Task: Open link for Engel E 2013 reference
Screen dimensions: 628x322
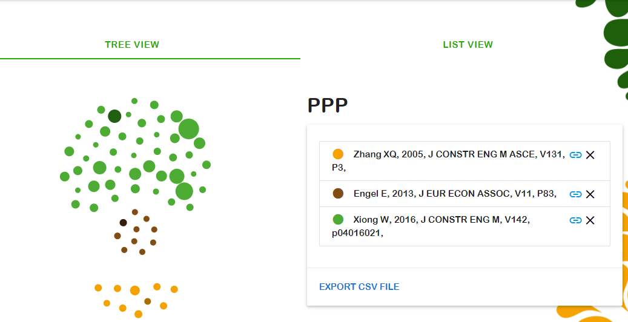Action: coord(575,194)
